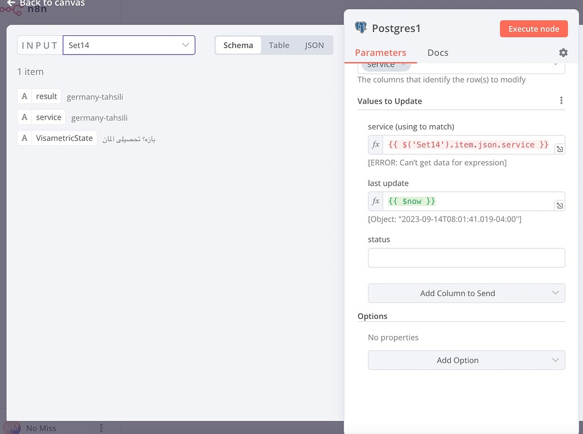Click inside the empty status input field
The height and width of the screenshot is (434, 583).
tap(466, 257)
